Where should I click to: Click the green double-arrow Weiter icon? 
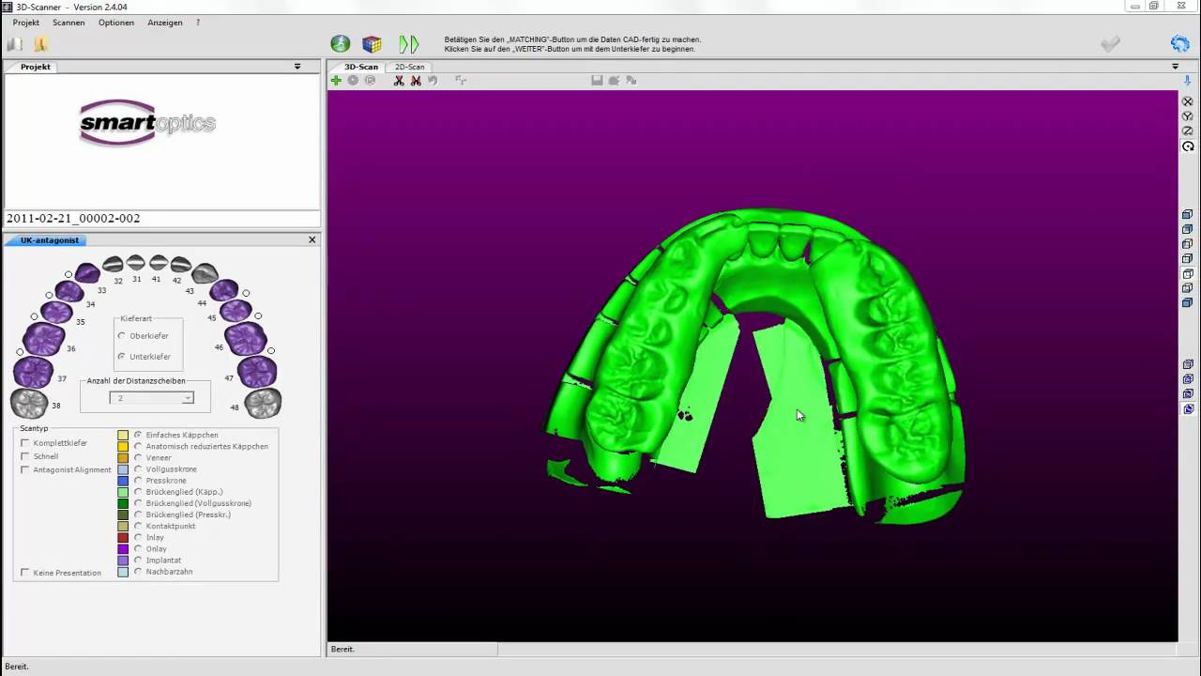coord(409,44)
